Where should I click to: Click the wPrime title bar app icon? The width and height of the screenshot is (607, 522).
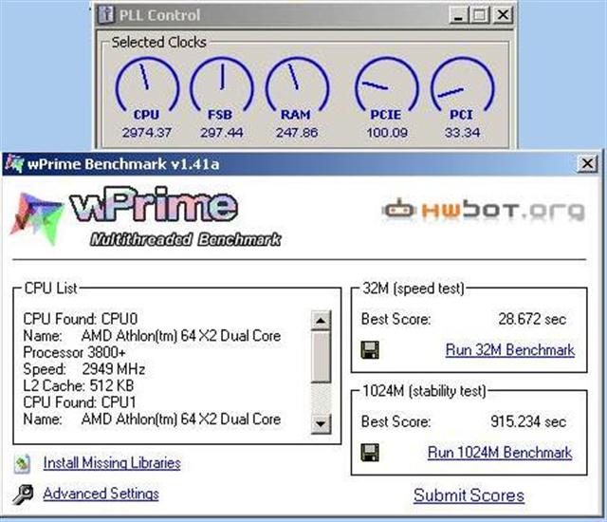14,164
